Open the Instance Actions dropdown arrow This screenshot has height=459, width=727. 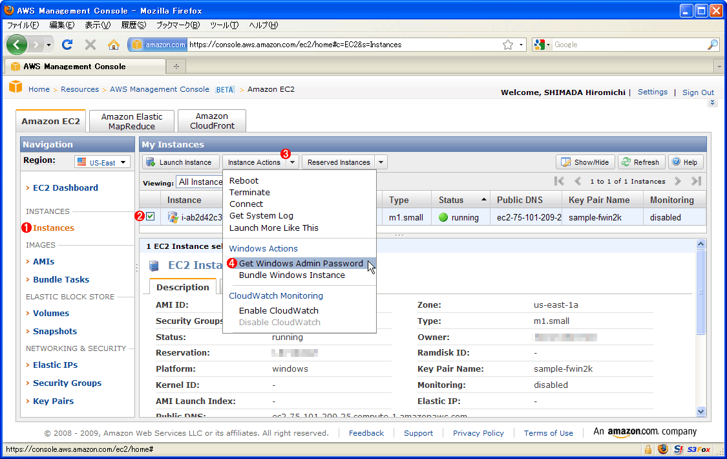pyautogui.click(x=292, y=162)
